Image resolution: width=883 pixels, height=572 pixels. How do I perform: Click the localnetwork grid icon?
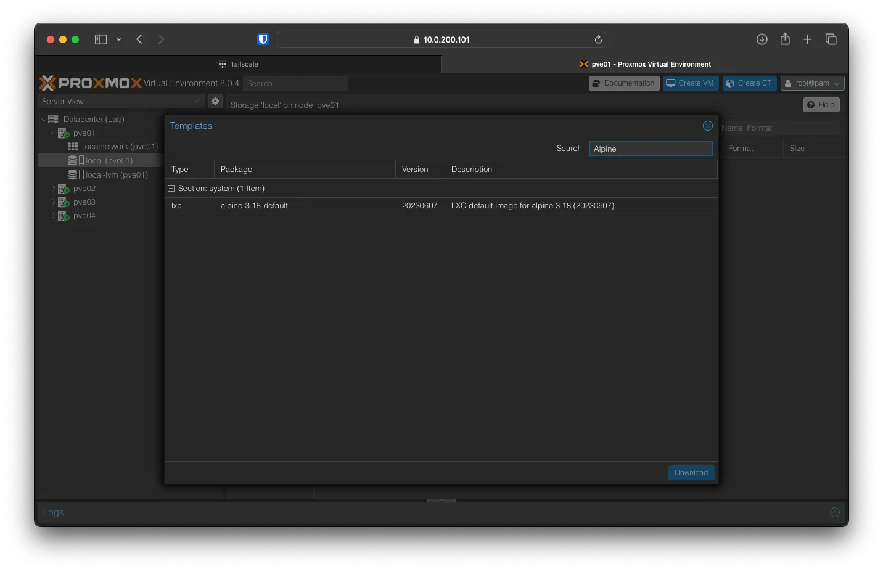point(73,147)
